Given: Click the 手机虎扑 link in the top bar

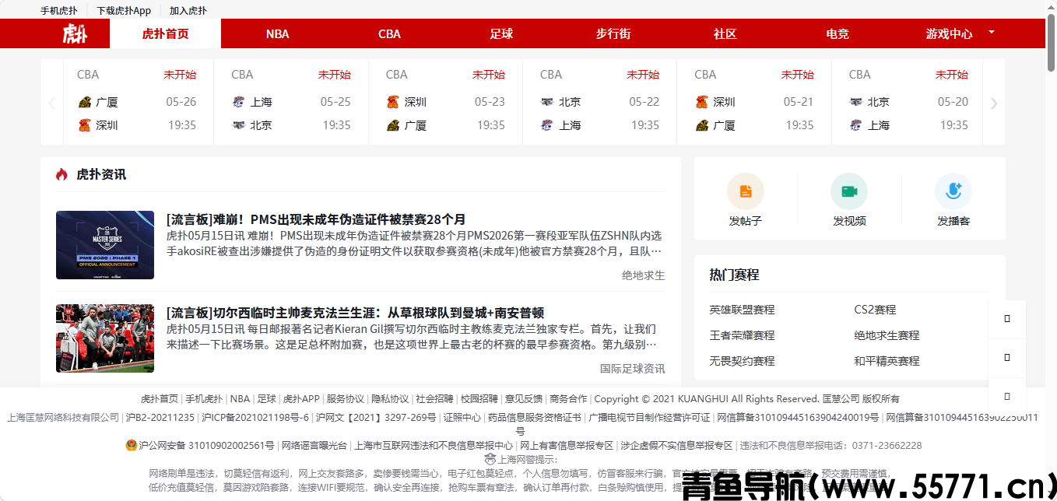Looking at the screenshot, I should [59, 11].
